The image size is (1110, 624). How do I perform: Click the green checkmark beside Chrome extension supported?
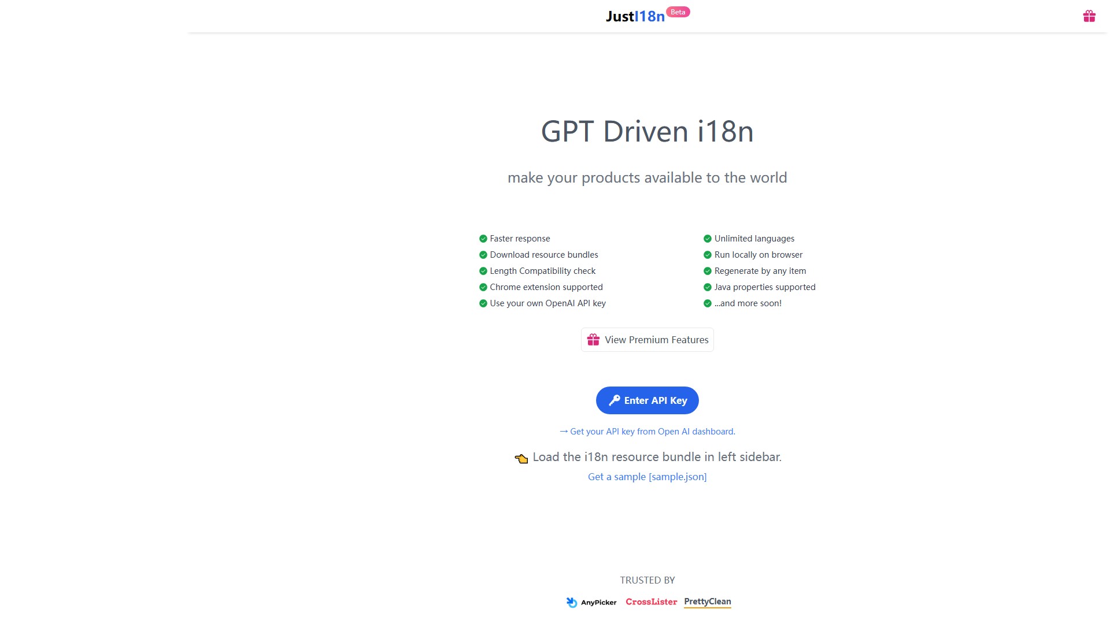click(x=483, y=287)
